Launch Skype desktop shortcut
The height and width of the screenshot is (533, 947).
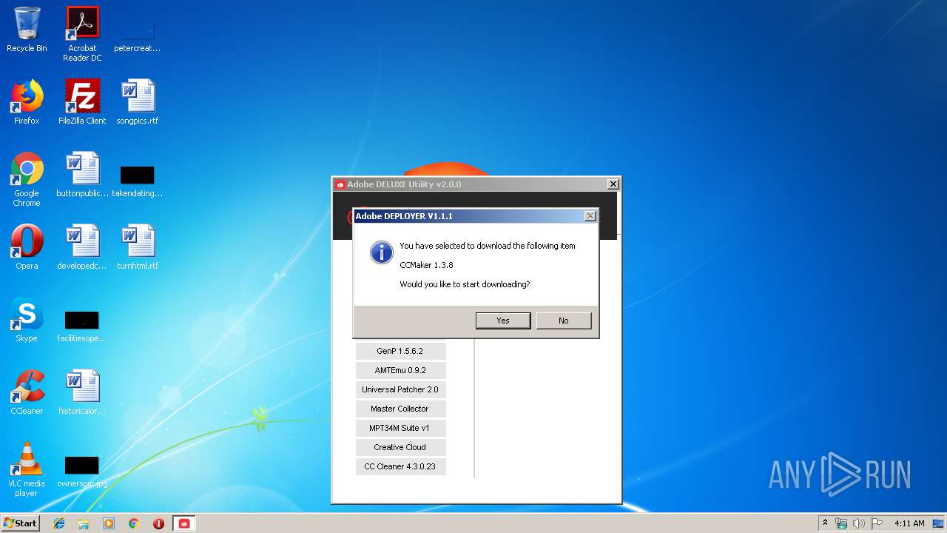tap(27, 320)
